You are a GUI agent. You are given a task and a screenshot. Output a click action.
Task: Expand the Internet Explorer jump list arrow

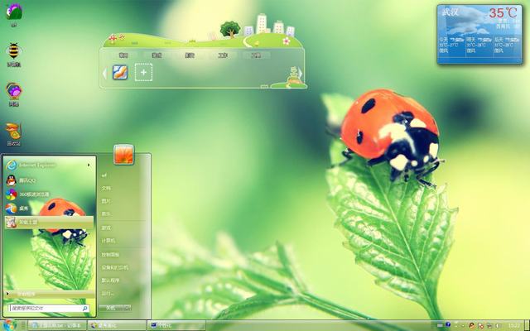(x=89, y=165)
